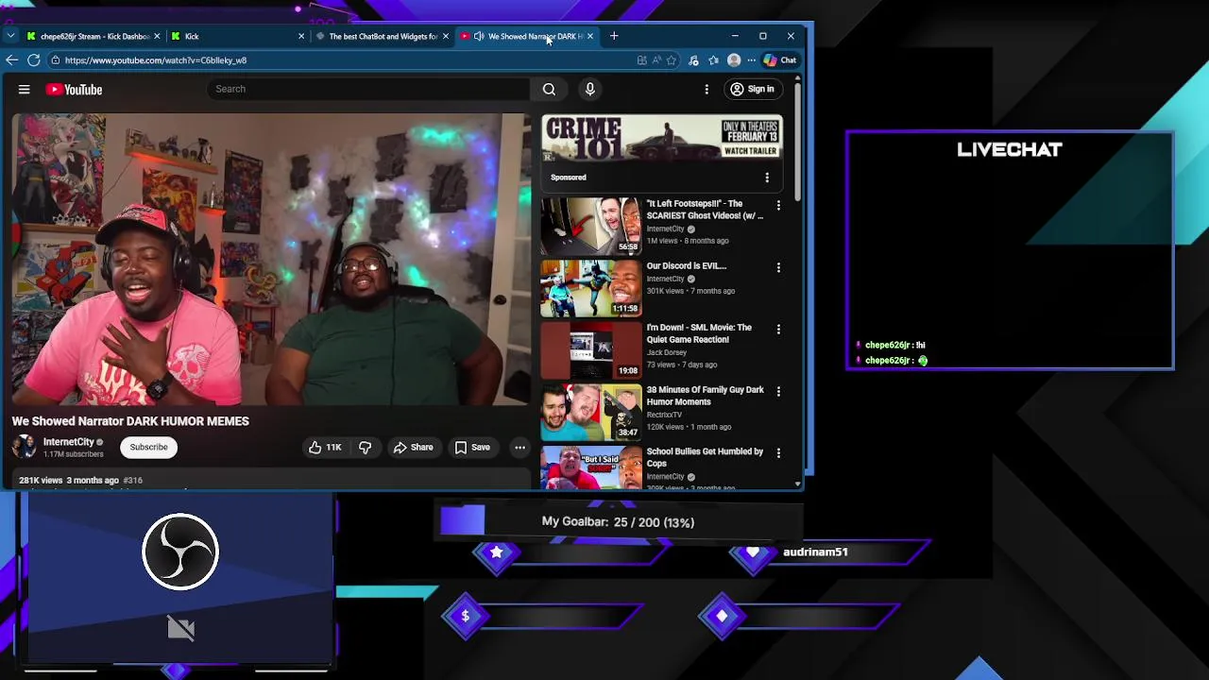Open the 'School Bullies Get Humbled' thumbnail
This screenshot has width=1209, height=680.
pos(591,467)
